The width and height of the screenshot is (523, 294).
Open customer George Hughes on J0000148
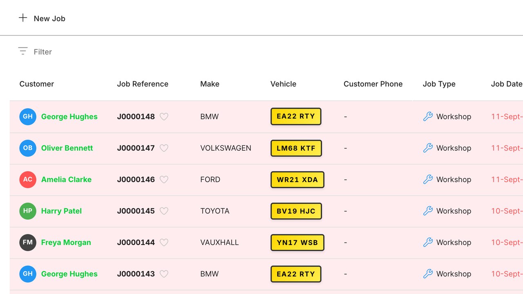click(x=69, y=116)
